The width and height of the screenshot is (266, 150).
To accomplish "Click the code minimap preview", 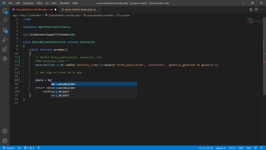I will pos(255,20).
